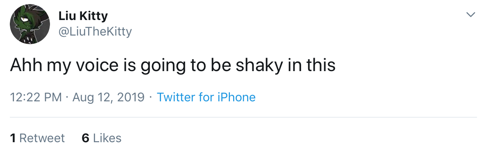
Task: Open the 12:22 PM timestamp
Action: (36, 97)
